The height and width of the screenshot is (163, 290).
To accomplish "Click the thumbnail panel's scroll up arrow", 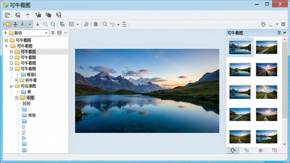I will (x=284, y=39).
